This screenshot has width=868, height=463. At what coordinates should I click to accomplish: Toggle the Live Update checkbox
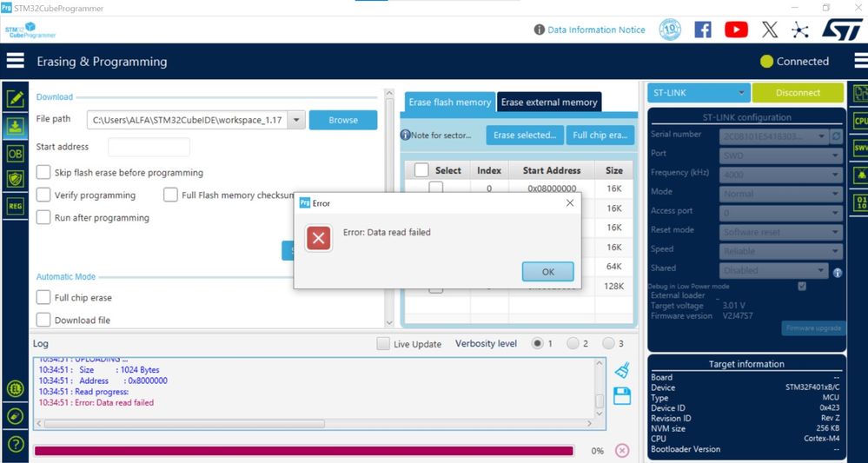(x=383, y=343)
